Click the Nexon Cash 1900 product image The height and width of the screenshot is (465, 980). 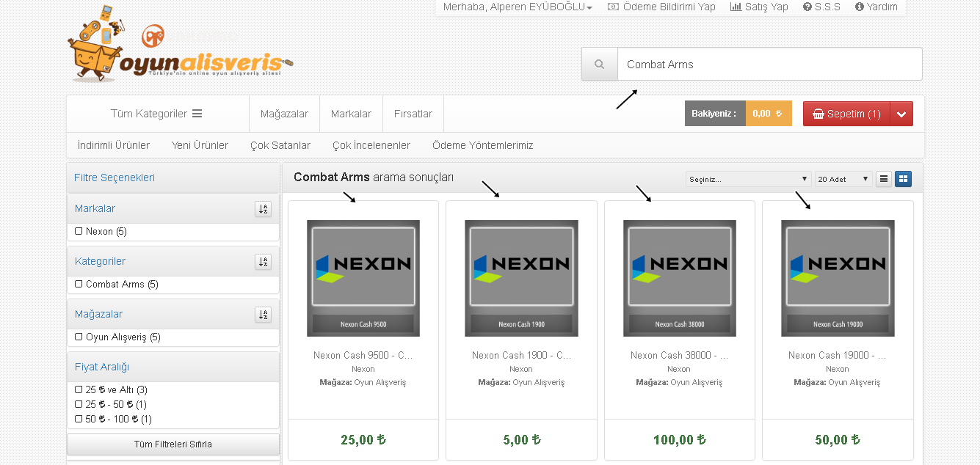tap(521, 278)
